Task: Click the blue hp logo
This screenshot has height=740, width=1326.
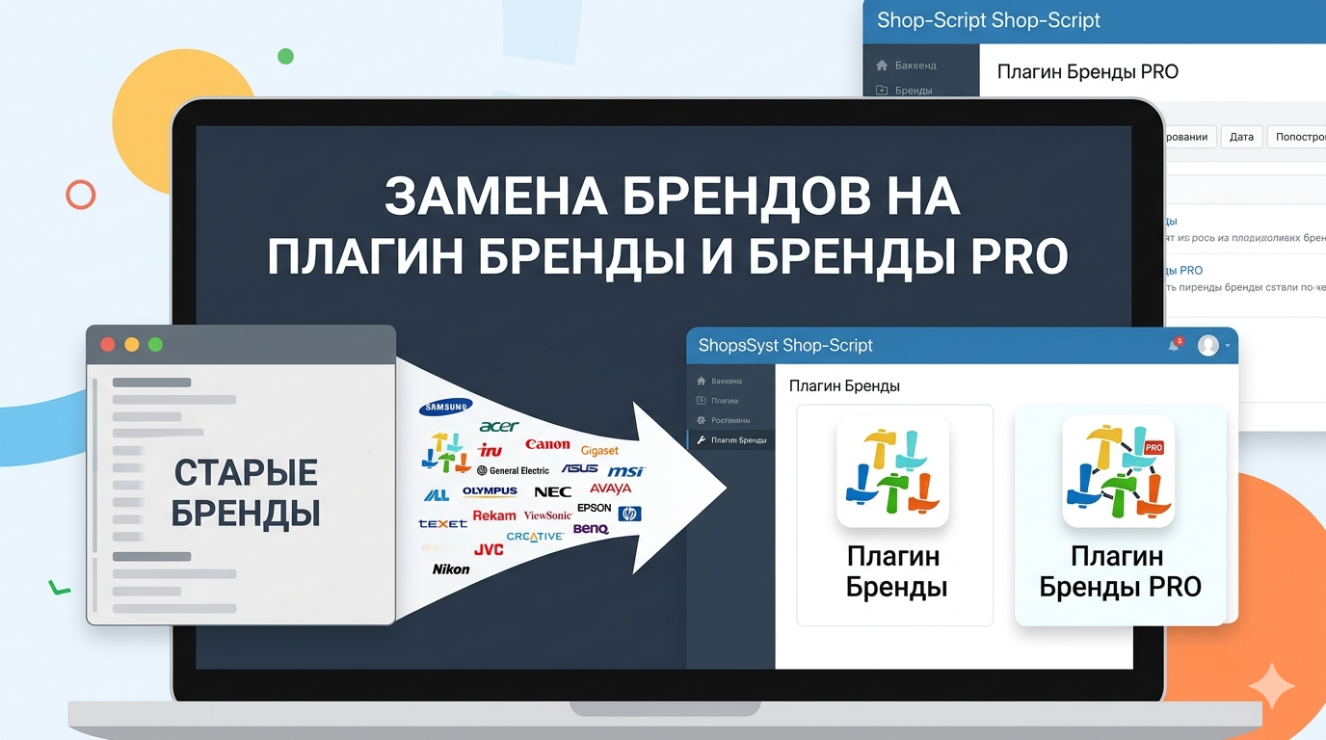Action: pos(629,514)
